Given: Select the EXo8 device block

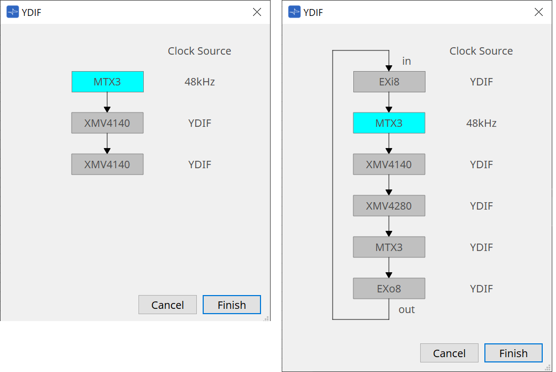Looking at the screenshot, I should click(389, 289).
